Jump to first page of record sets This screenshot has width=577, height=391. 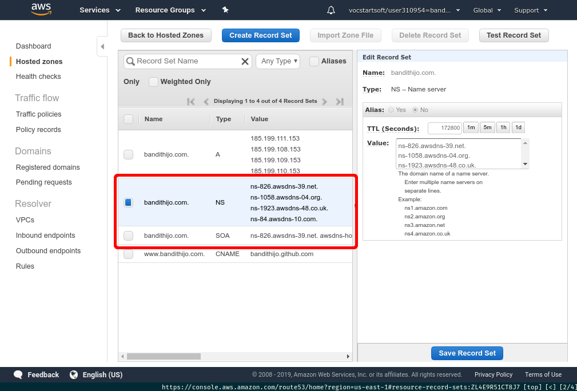coord(191,102)
